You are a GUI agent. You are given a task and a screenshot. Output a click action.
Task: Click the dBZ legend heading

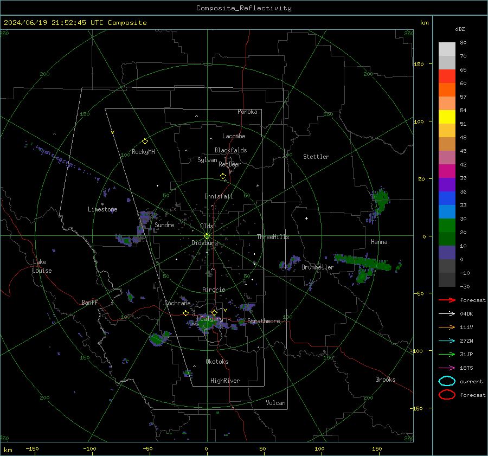click(x=460, y=29)
